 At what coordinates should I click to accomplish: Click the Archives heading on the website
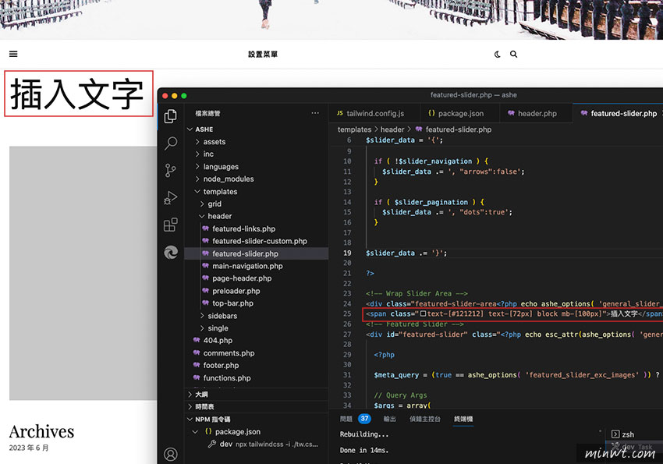41,432
